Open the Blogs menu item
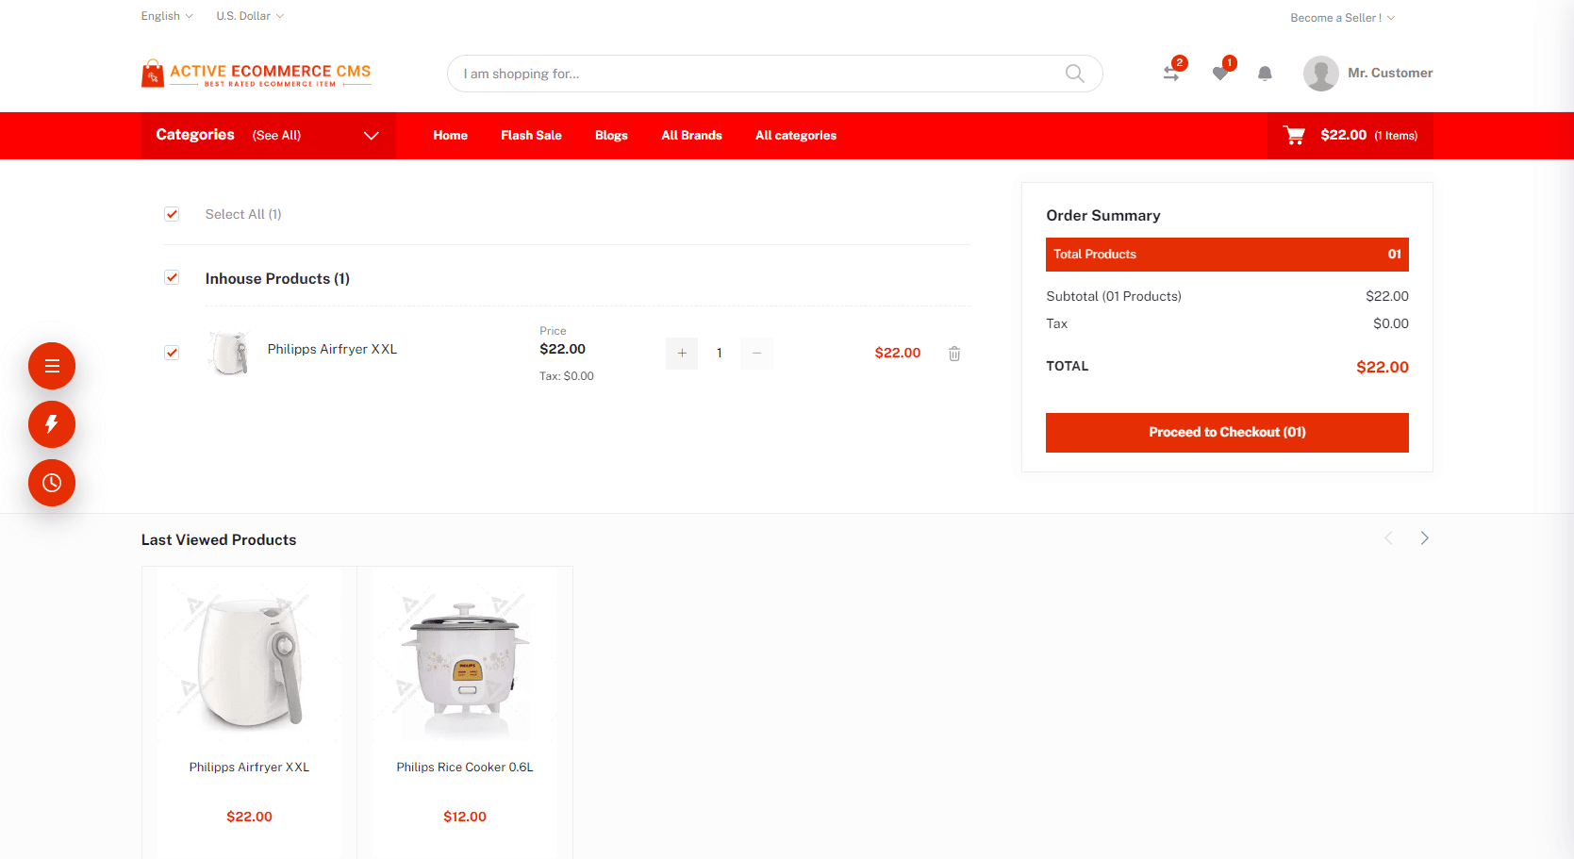This screenshot has height=859, width=1574. [611, 136]
